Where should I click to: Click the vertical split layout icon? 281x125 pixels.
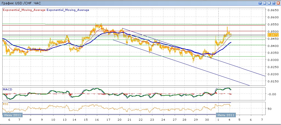tap(264, 3)
